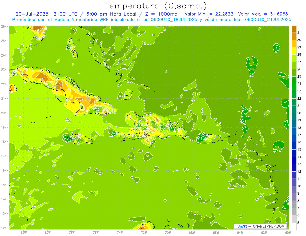Click the legend value 29
Viewport: 306px width, 236px height.
click(299, 47)
